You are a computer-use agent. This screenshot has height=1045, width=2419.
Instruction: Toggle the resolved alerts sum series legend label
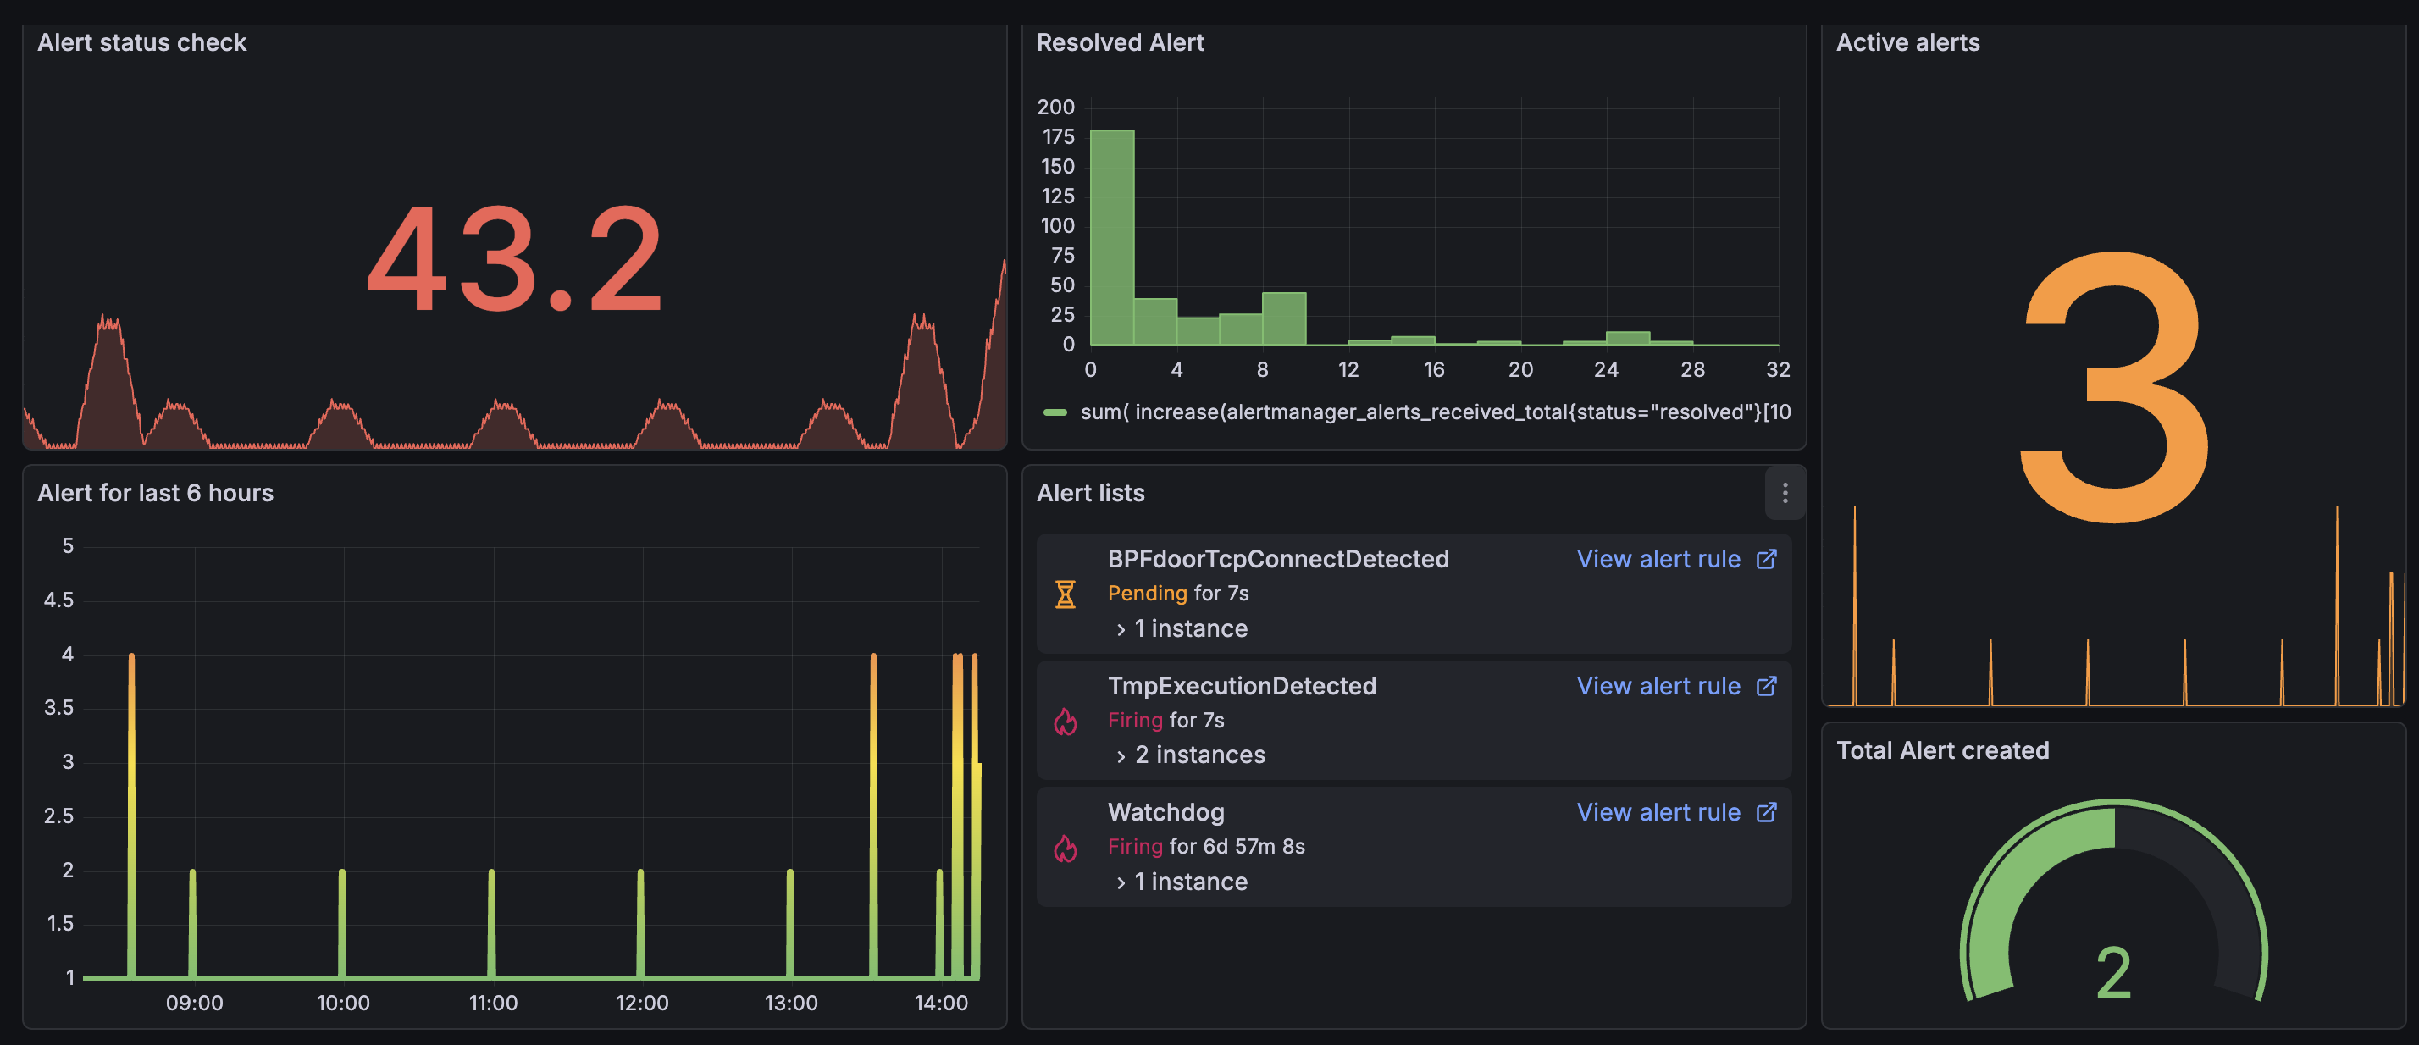1435,412
